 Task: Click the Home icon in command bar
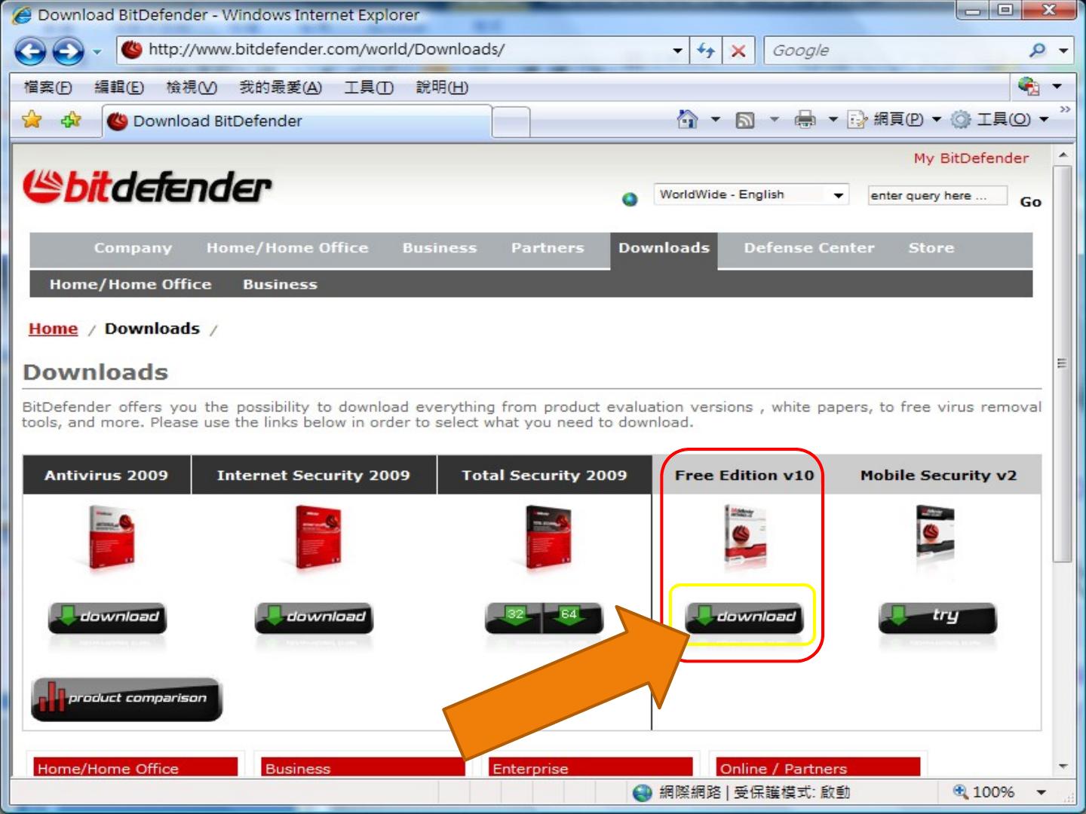click(687, 119)
